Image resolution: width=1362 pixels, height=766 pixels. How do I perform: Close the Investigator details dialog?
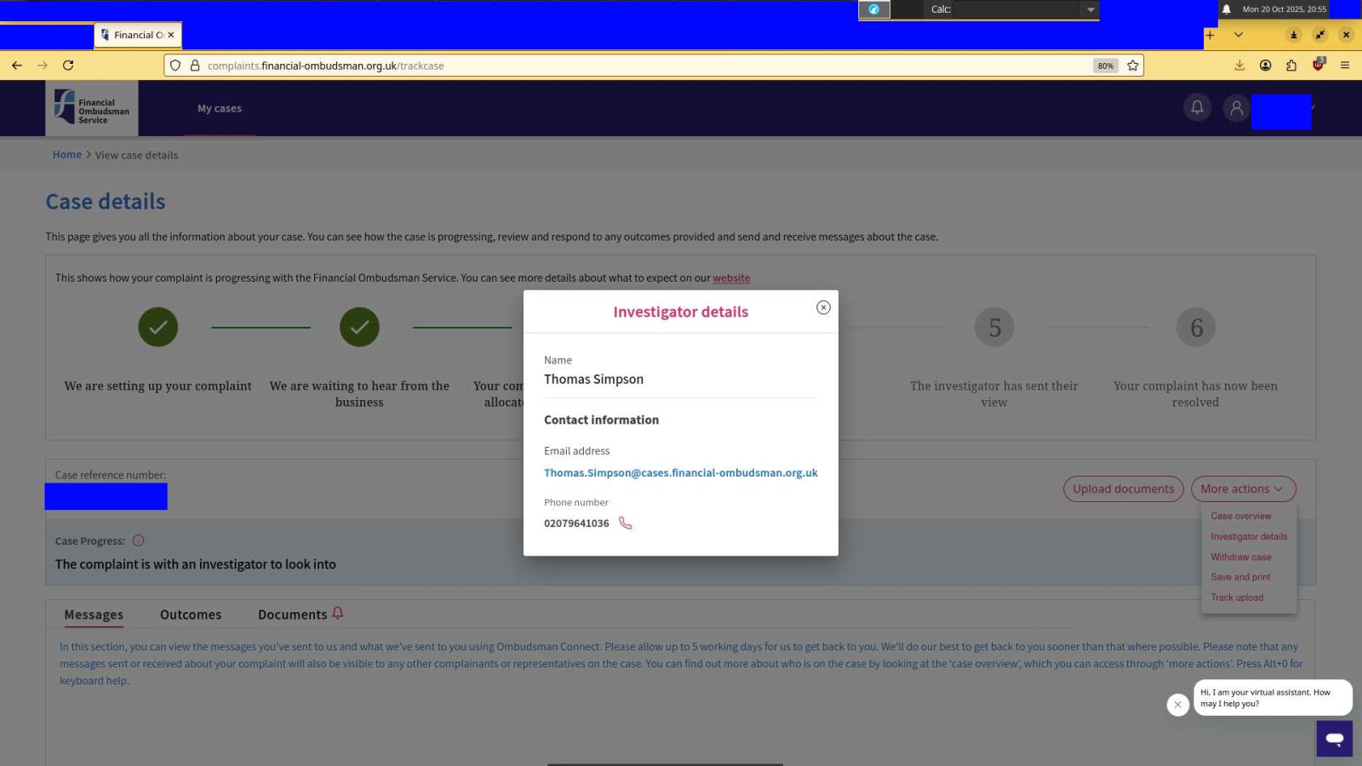pyautogui.click(x=822, y=307)
